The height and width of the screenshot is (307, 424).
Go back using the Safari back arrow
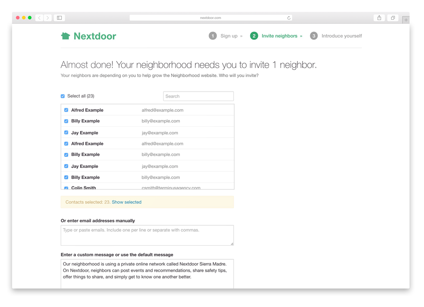(39, 18)
